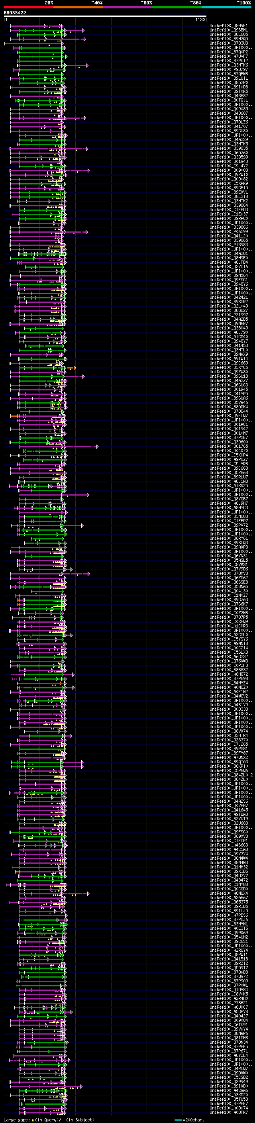Select hit UniRef100_Q09085
The height and width of the screenshot is (1123, 255).
coord(229,109)
